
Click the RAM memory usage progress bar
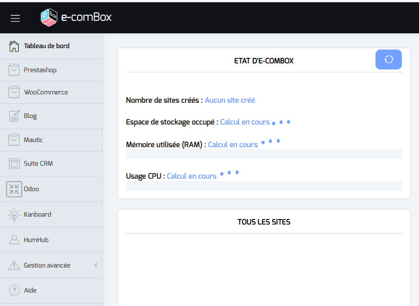pos(263,154)
